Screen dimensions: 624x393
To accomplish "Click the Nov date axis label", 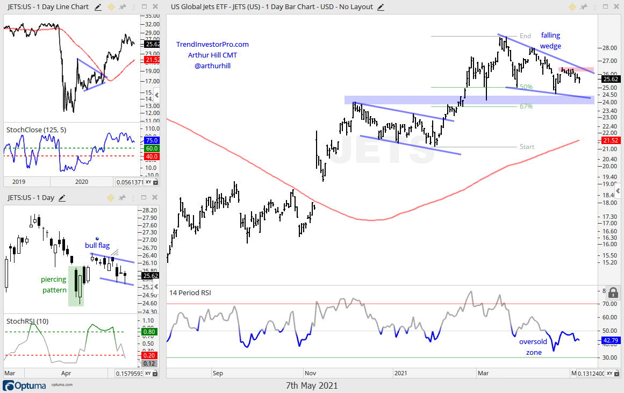I will 311,373.
